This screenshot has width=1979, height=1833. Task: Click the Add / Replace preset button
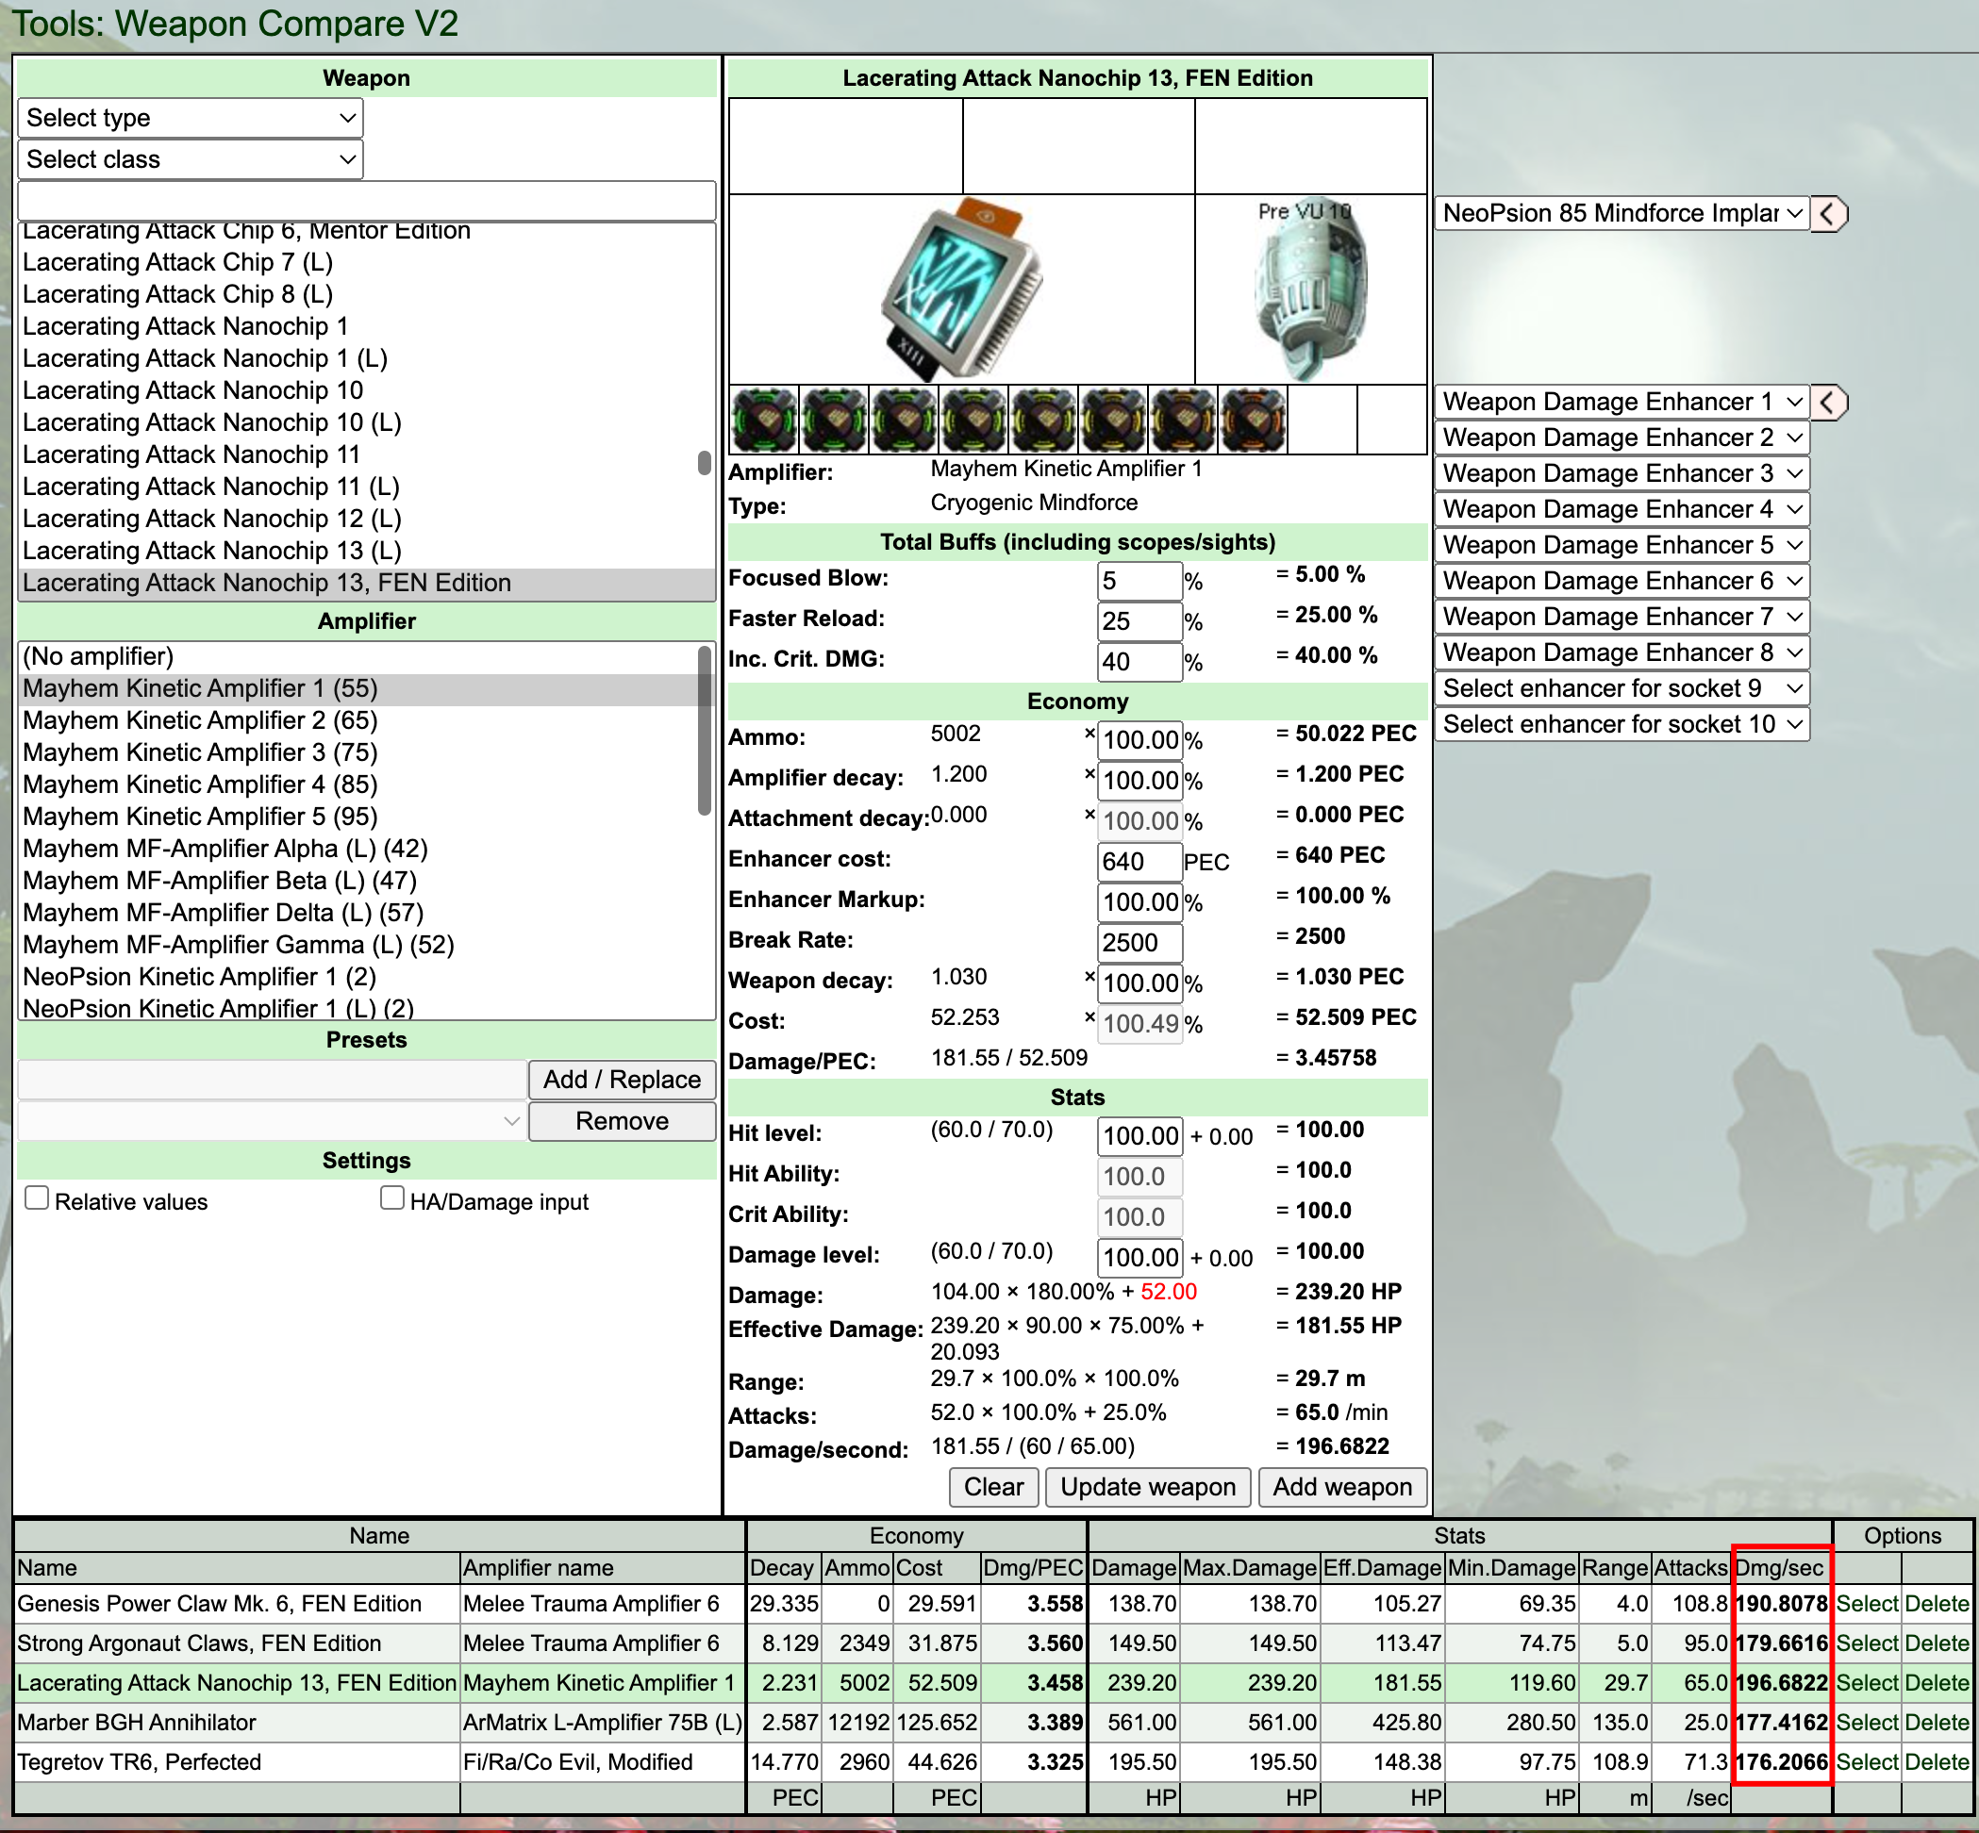tap(623, 1080)
